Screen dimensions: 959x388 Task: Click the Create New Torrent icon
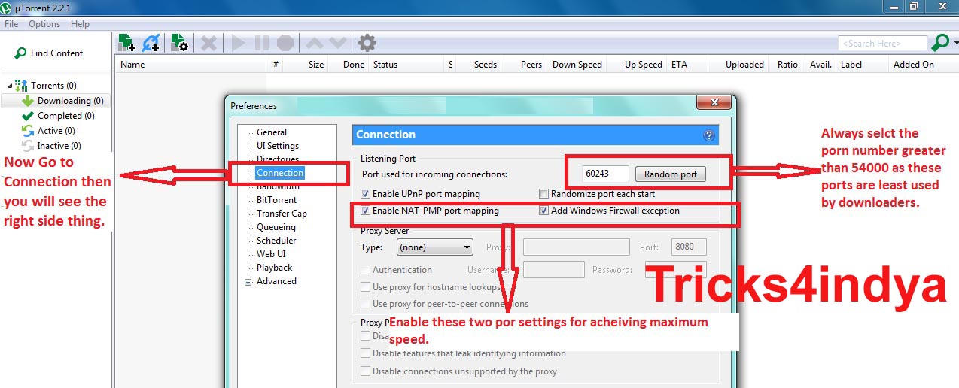(179, 43)
